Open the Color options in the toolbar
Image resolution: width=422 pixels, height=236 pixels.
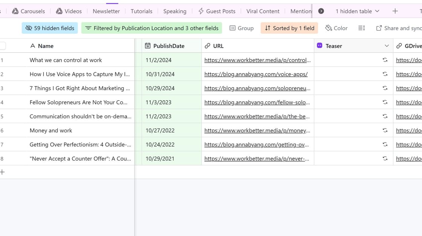pyautogui.click(x=336, y=28)
